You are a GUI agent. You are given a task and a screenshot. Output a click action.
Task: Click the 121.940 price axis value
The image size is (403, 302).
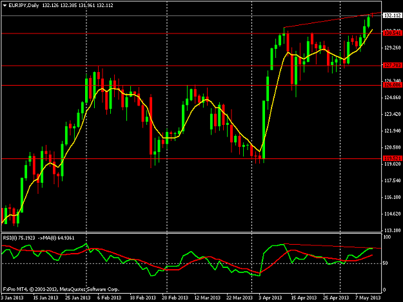pyautogui.click(x=393, y=131)
